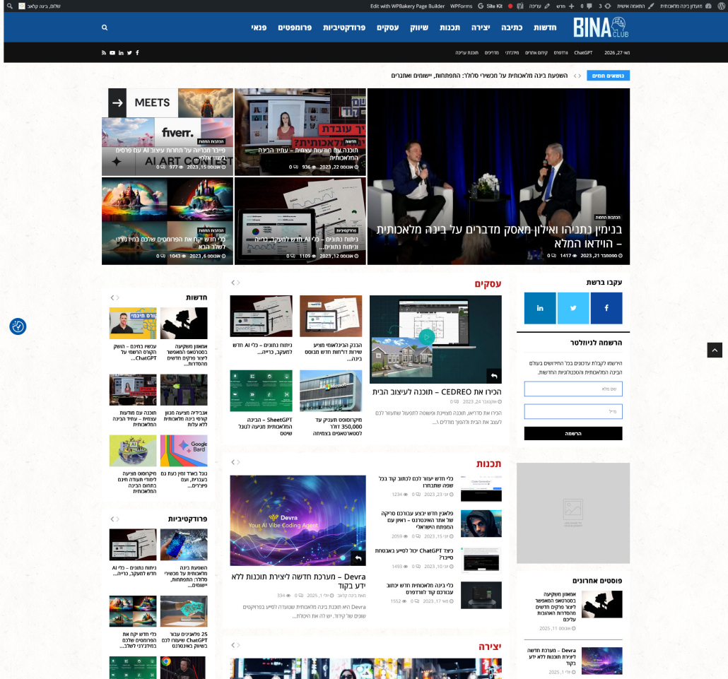Click the תוכנת עריכה link in black bar
Viewport: 728px width, 679px height.
coord(467,53)
